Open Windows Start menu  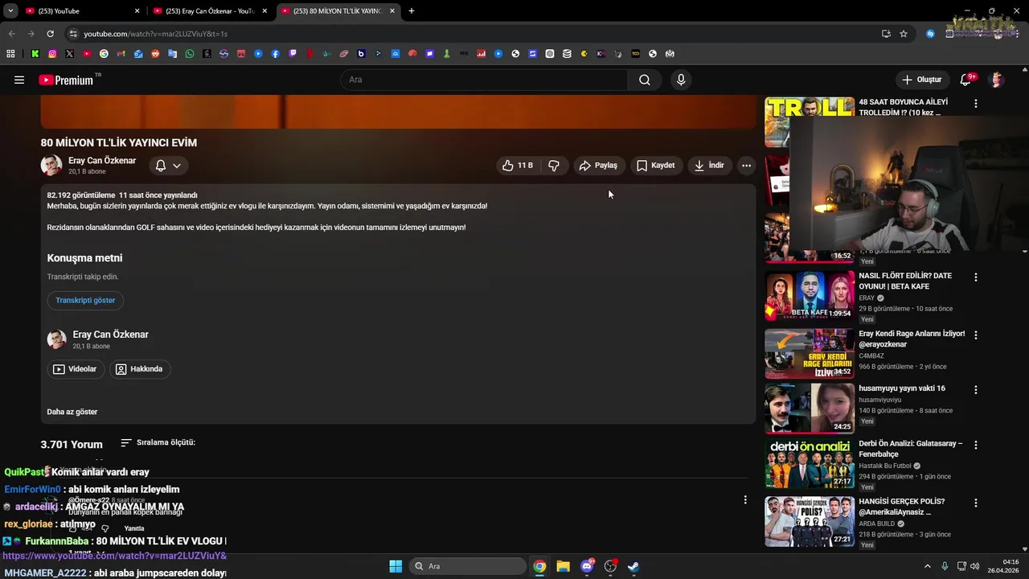point(396,566)
